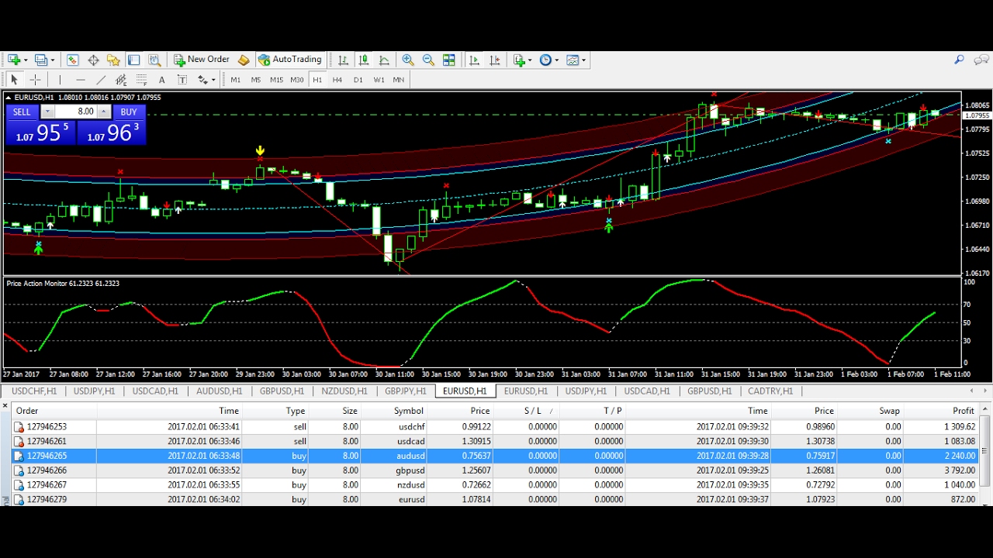Open the CADTRY,H1 chart tab
This screenshot has height=558, width=993.
tap(770, 391)
